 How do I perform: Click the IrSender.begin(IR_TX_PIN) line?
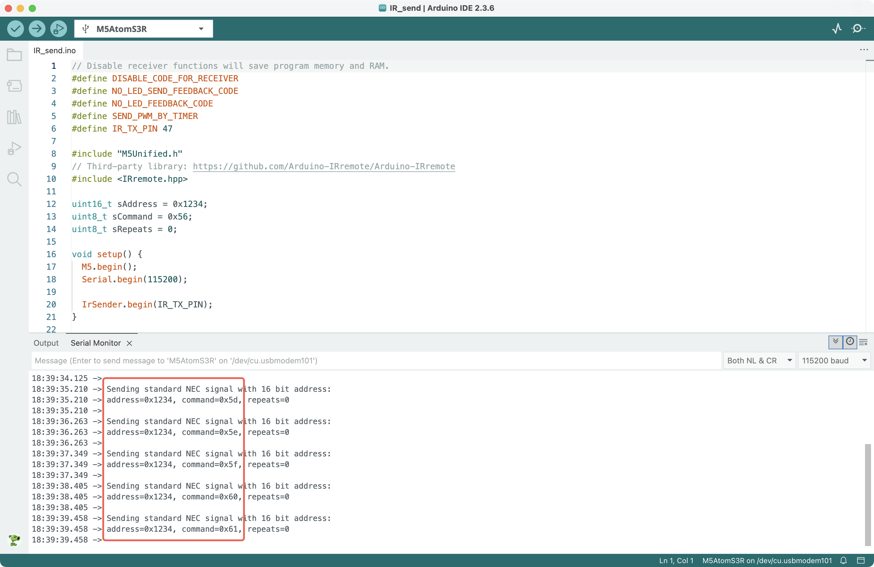[147, 304]
